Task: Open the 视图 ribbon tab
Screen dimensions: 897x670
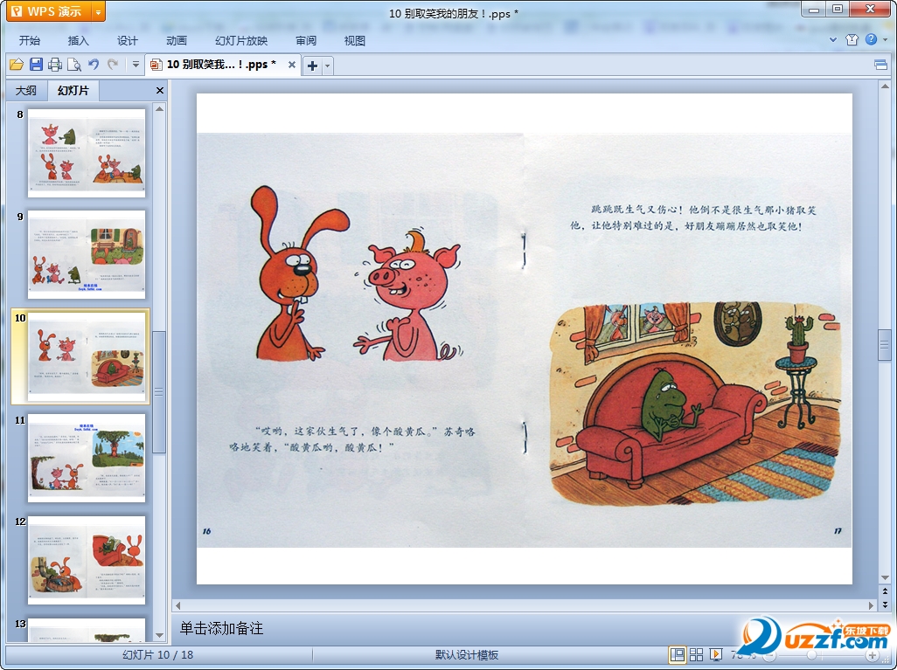Action: tap(355, 40)
